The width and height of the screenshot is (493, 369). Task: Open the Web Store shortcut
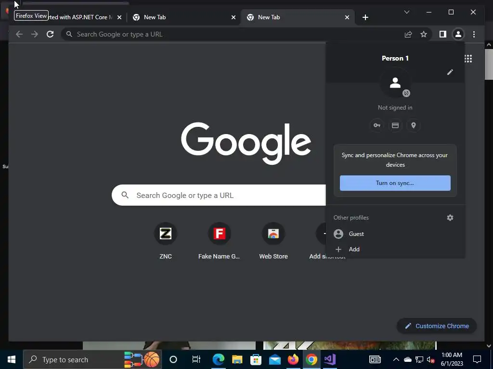[x=273, y=241]
